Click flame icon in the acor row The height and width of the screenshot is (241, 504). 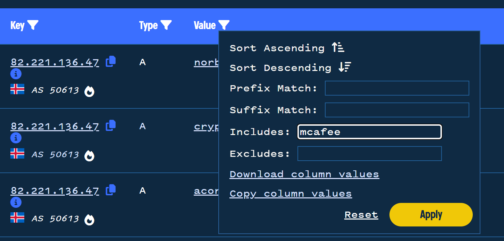point(90,220)
